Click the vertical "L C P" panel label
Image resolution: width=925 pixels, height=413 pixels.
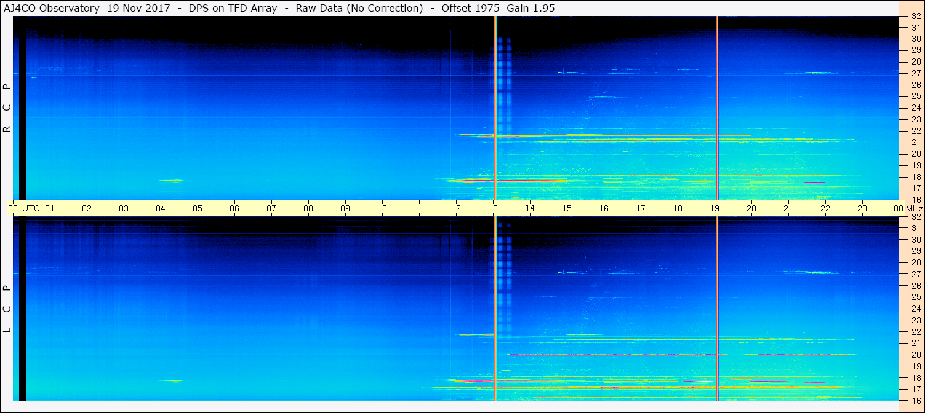7,309
